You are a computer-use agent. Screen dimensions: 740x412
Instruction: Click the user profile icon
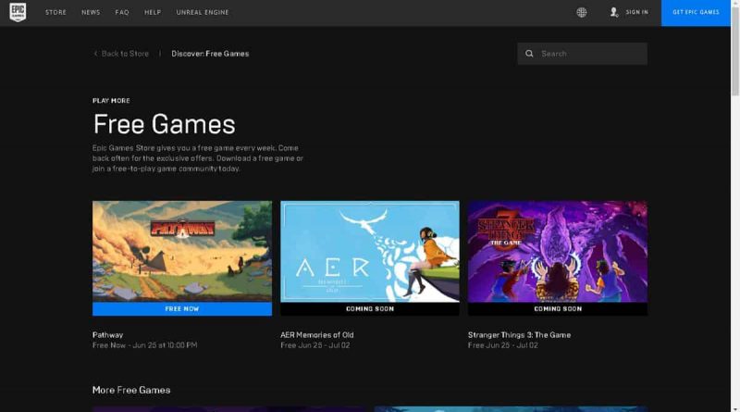(614, 13)
